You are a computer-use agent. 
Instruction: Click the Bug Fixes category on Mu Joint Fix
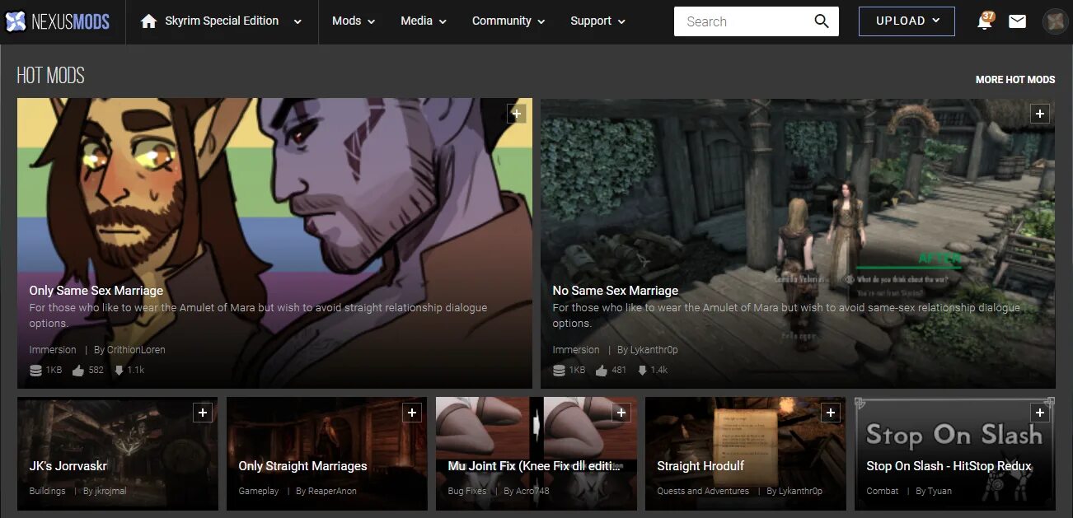[467, 491]
